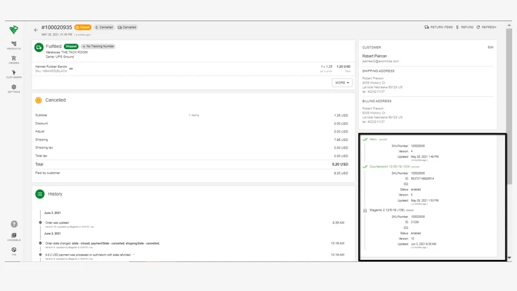Image resolution: width=517 pixels, height=291 pixels.
Task: Click the Helmet Rubber Bands item name
Action: (x=51, y=67)
